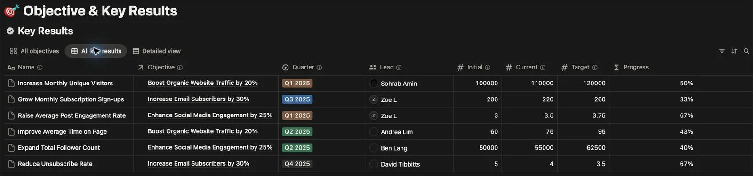Open the Reduce Unsubscribe Rate page
Screen dimensions: 753x176
(x=55, y=164)
